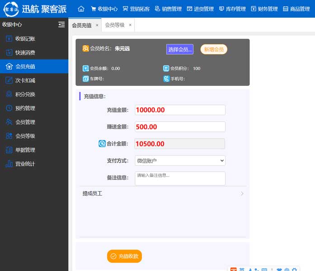Click the 合计金额 read-only field
Image resolution: width=315 pixels, height=271 pixels.
(x=179, y=144)
